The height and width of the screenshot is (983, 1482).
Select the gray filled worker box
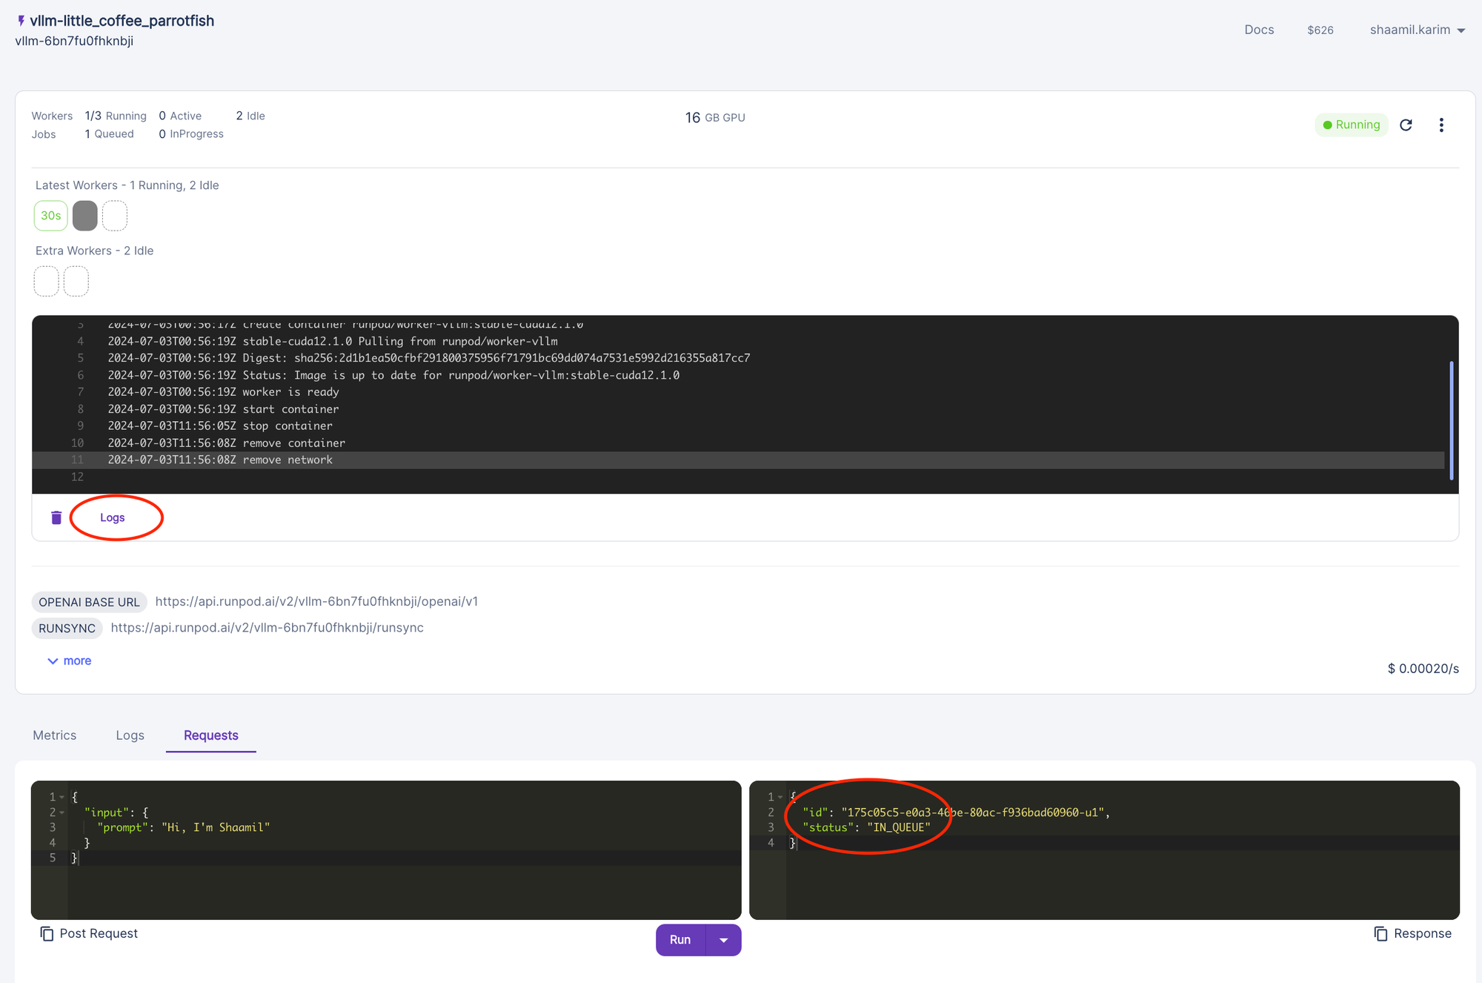tap(85, 216)
